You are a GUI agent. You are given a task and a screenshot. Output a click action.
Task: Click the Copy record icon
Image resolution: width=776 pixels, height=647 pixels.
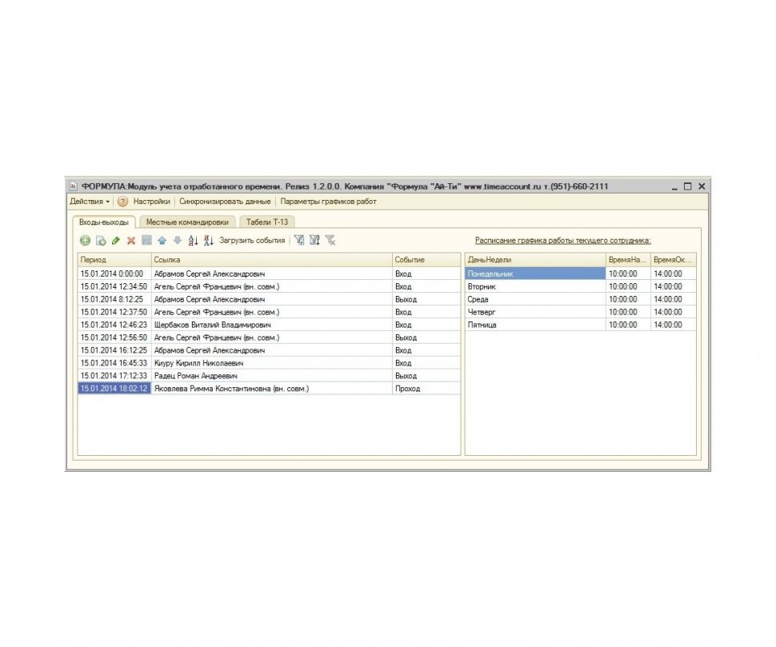101,241
